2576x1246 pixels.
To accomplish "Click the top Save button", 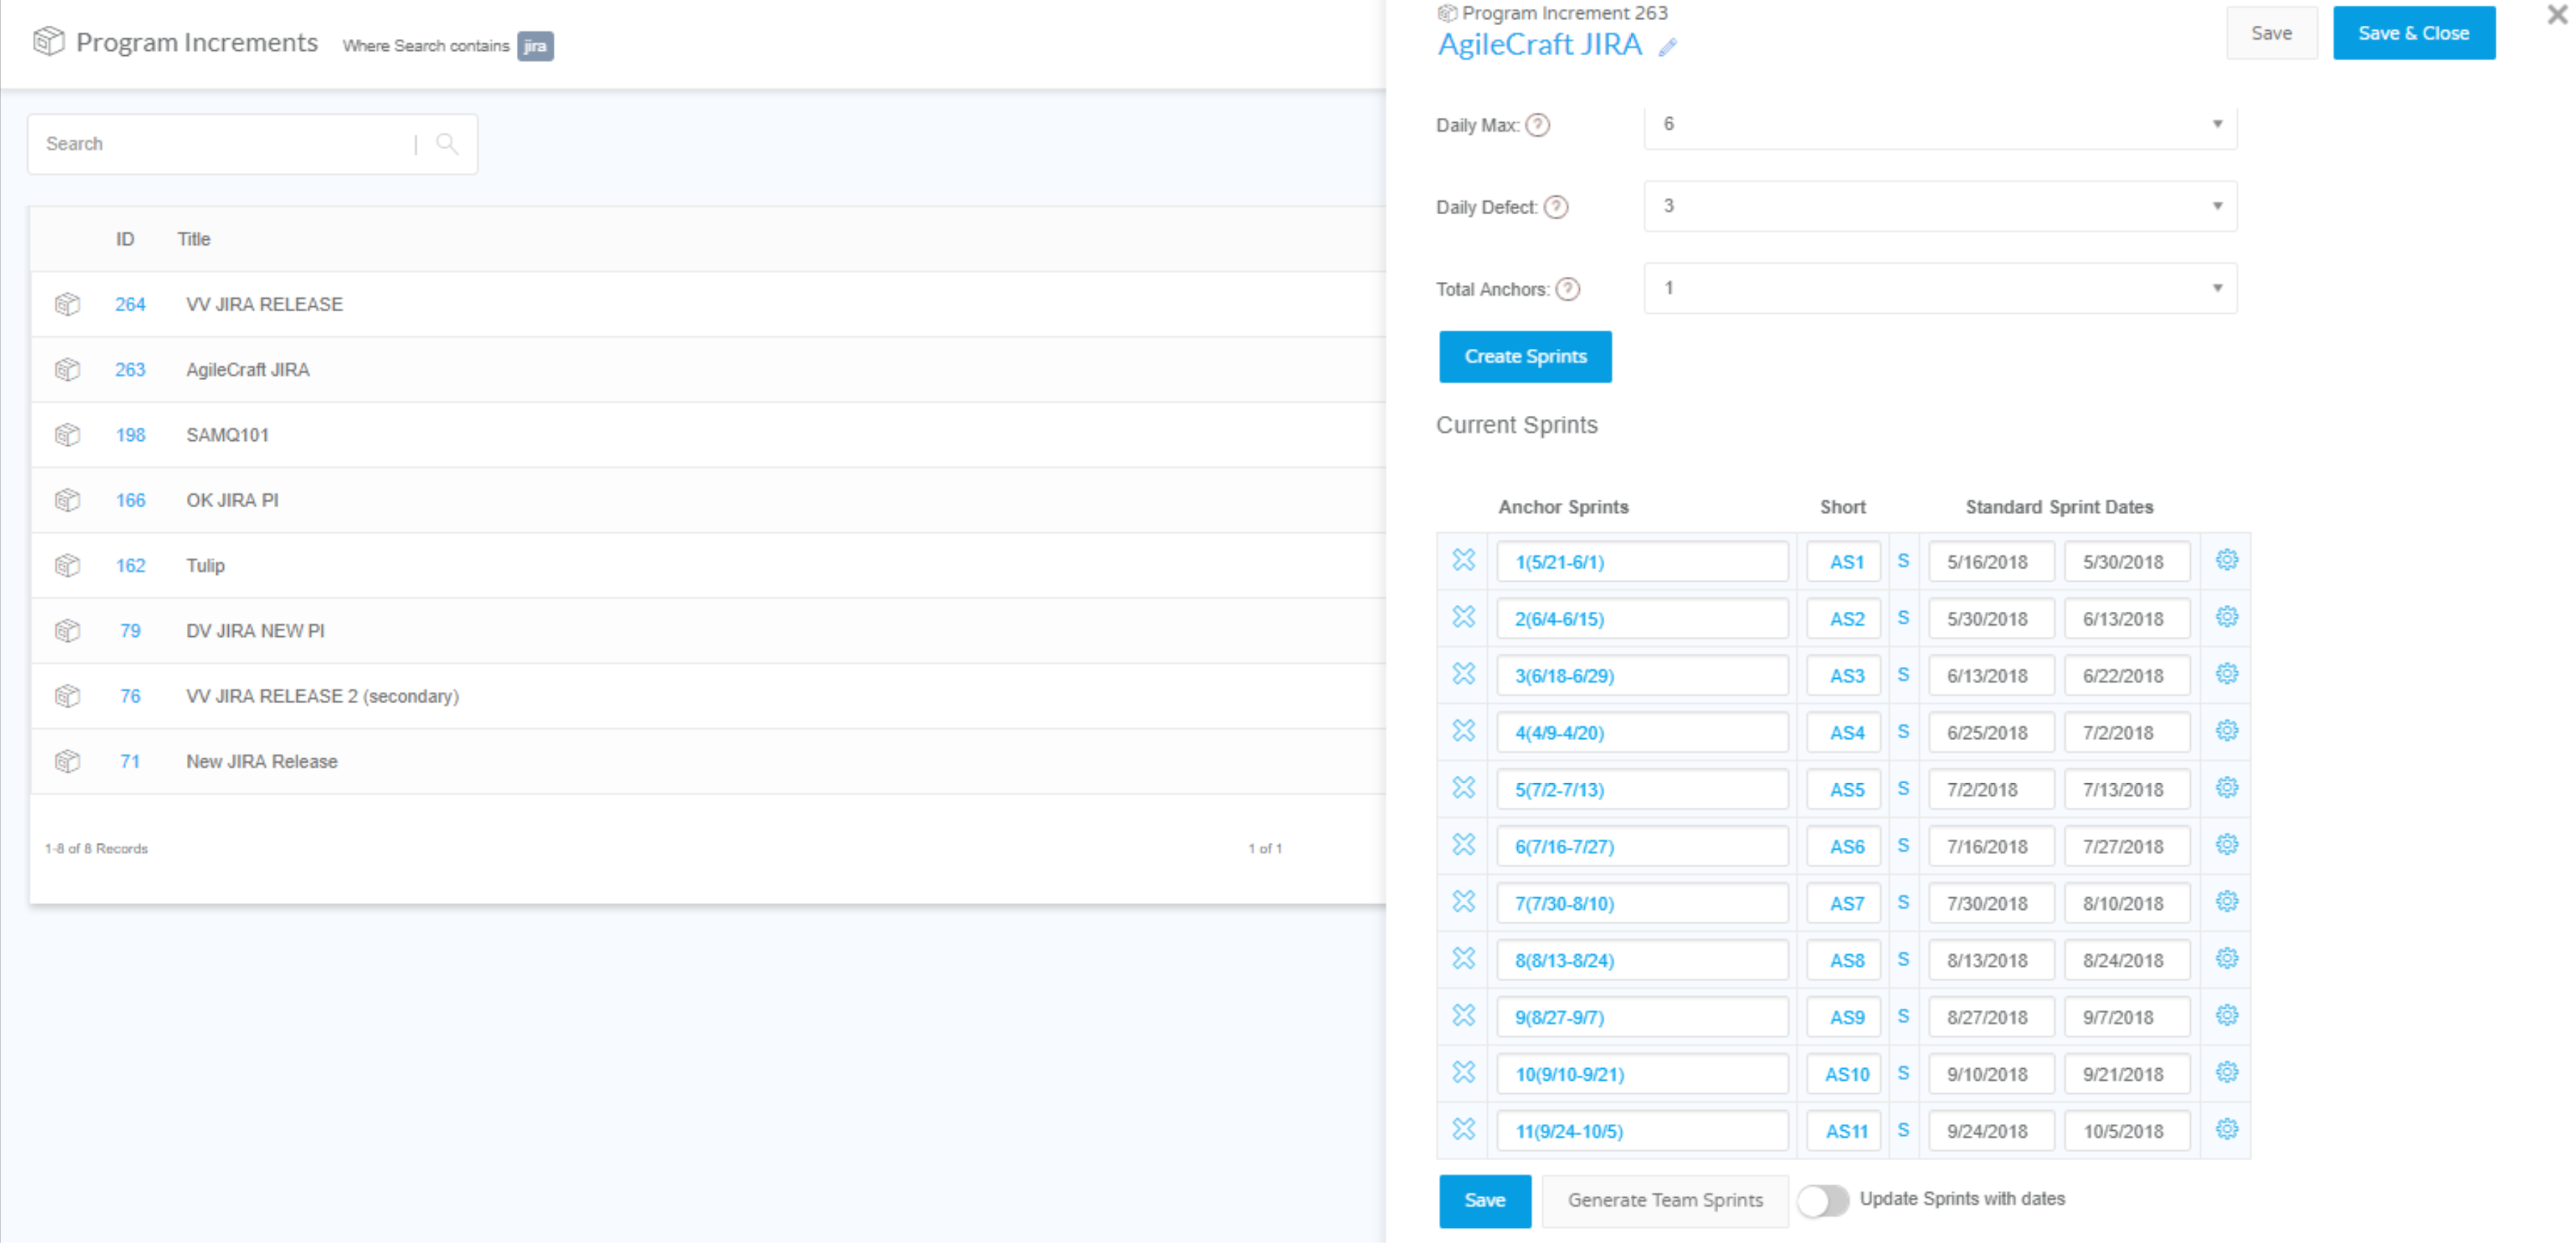I will click(2271, 33).
